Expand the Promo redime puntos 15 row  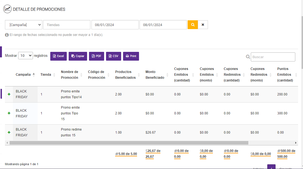[x=9, y=132]
